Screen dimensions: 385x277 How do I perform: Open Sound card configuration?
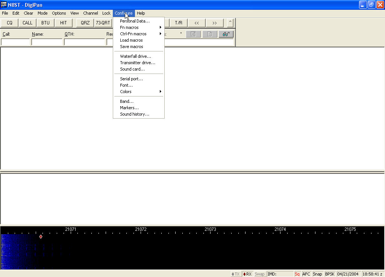139,69
